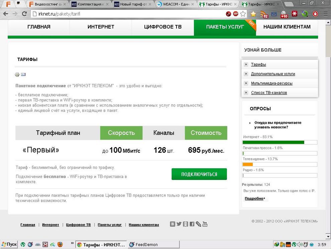Open the Twitter icon in the footer
Screen dimensions: 331x249
179,224
